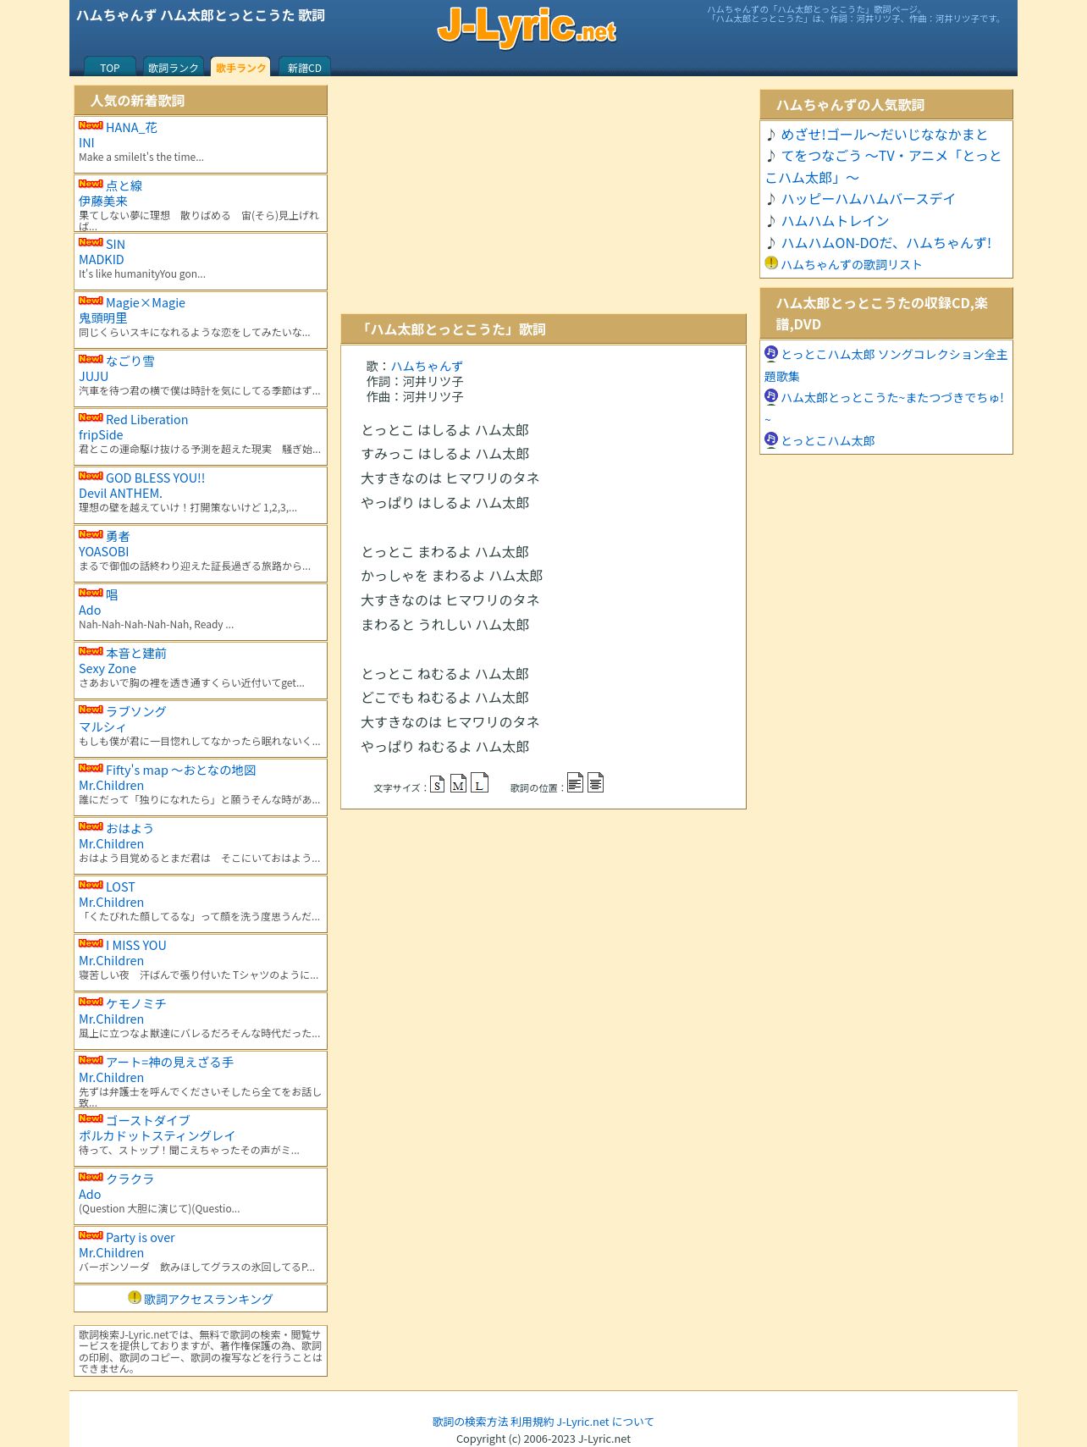1087x1447 pixels.
Task: Open 歌詞アクセスランキング link
Action: [208, 1299]
